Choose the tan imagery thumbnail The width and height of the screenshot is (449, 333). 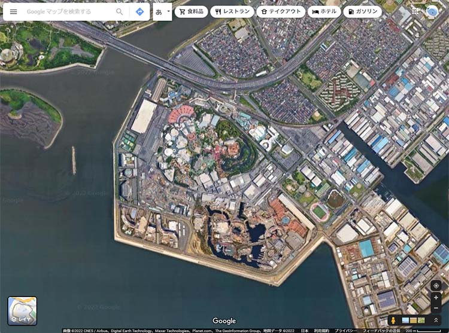pos(413,320)
